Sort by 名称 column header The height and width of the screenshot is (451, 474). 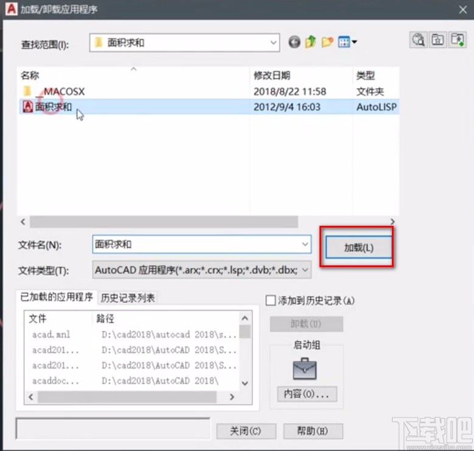point(133,75)
